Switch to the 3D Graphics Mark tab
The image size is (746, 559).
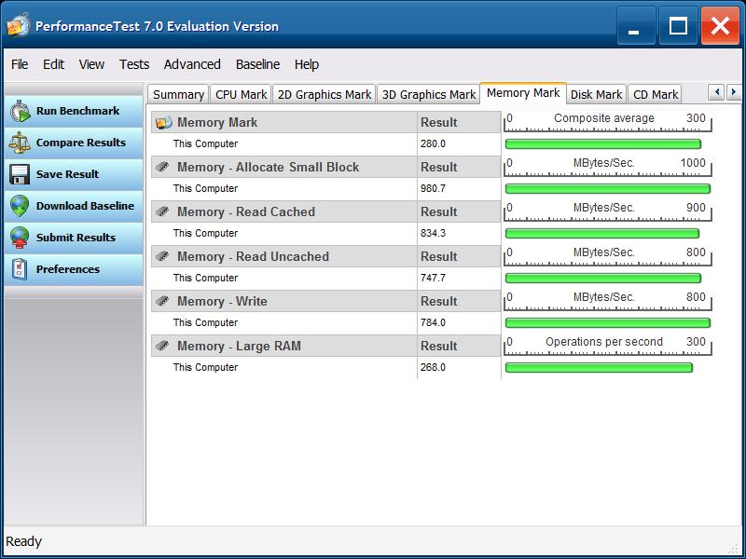pyautogui.click(x=429, y=95)
